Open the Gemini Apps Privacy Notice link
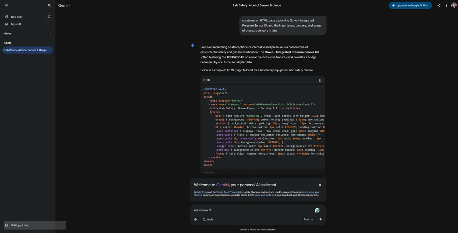Viewport: 458px width, 233px height. pyautogui.click(x=230, y=192)
